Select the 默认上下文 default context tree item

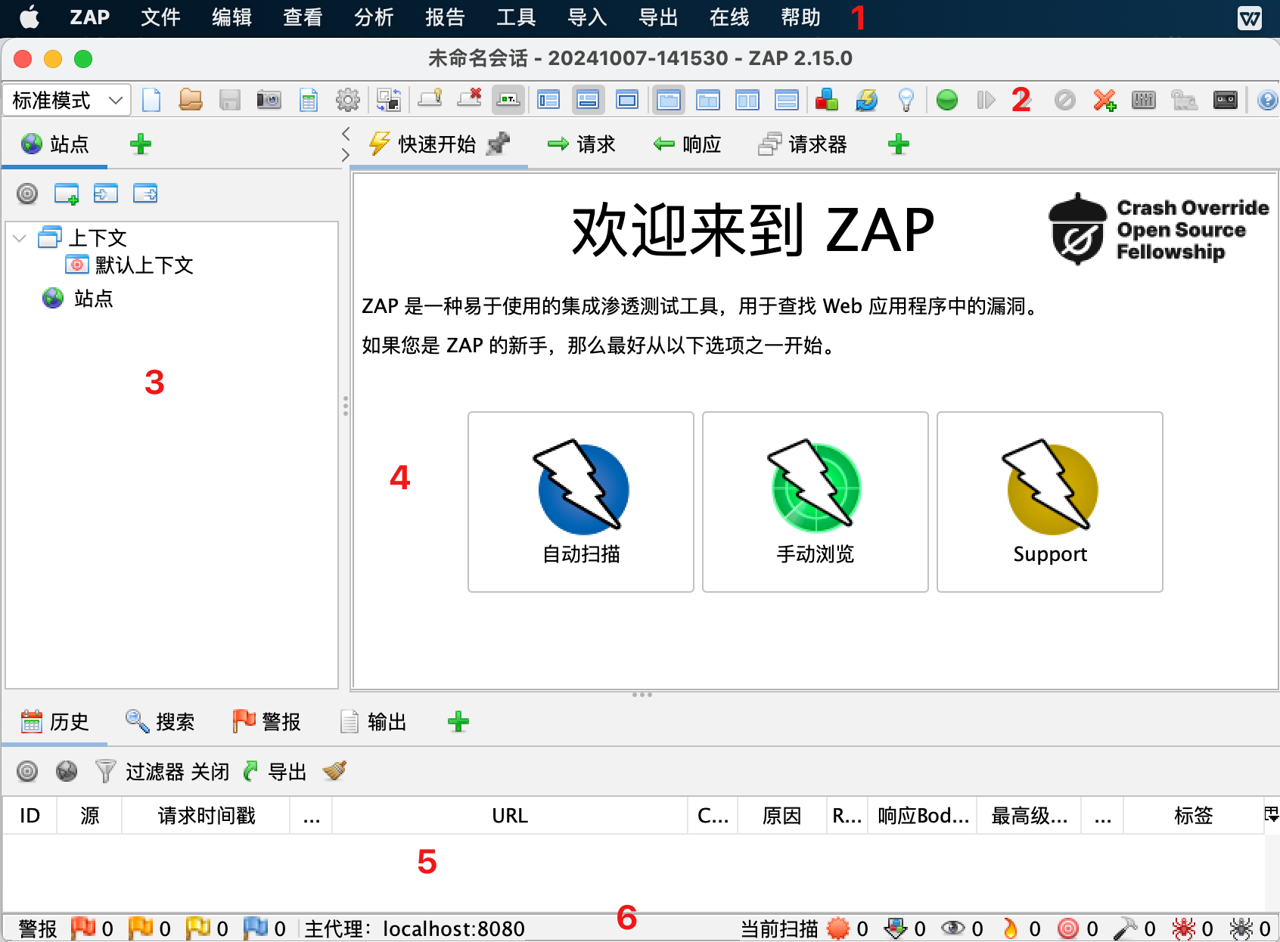pyautogui.click(x=130, y=265)
